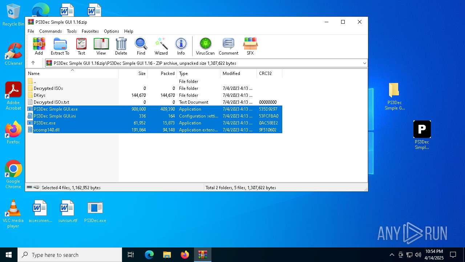Expand the address path dropdown
The width and height of the screenshot is (465, 262).
tap(364, 63)
